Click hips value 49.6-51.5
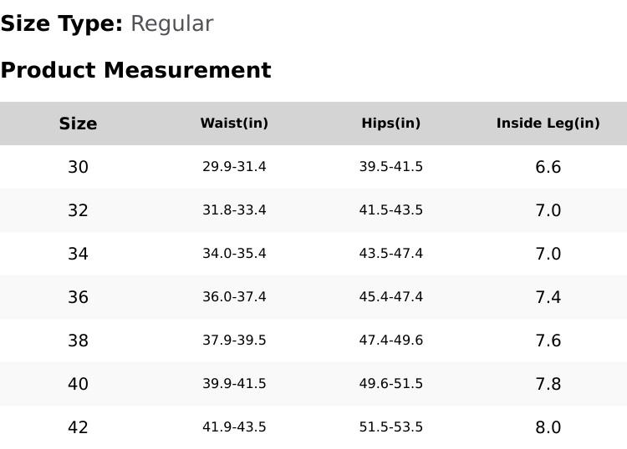 (x=391, y=384)
